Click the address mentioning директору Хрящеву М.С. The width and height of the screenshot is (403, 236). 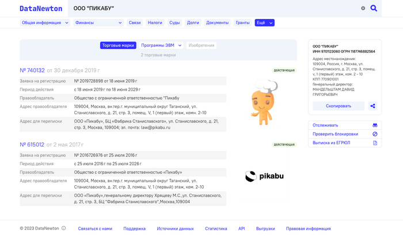point(148,198)
